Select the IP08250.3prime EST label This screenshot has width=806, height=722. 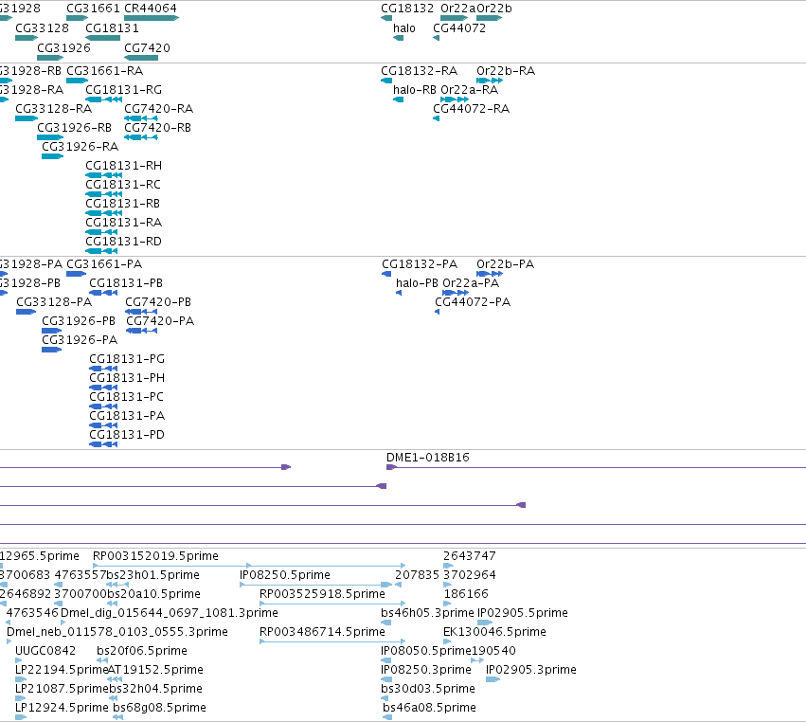[x=426, y=670]
